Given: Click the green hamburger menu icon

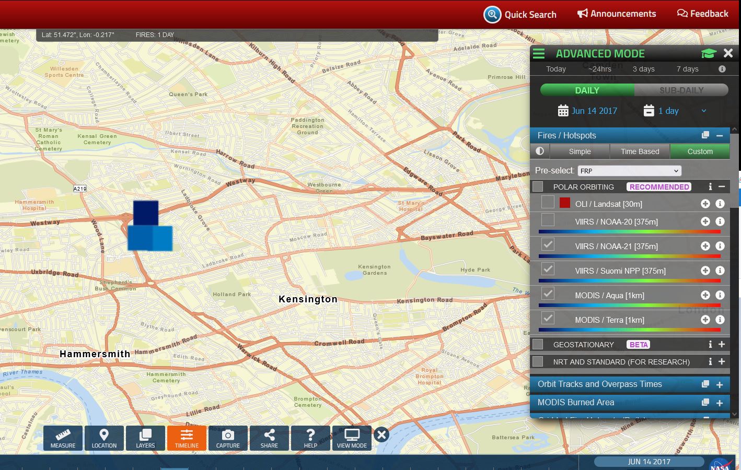Looking at the screenshot, I should click(539, 53).
